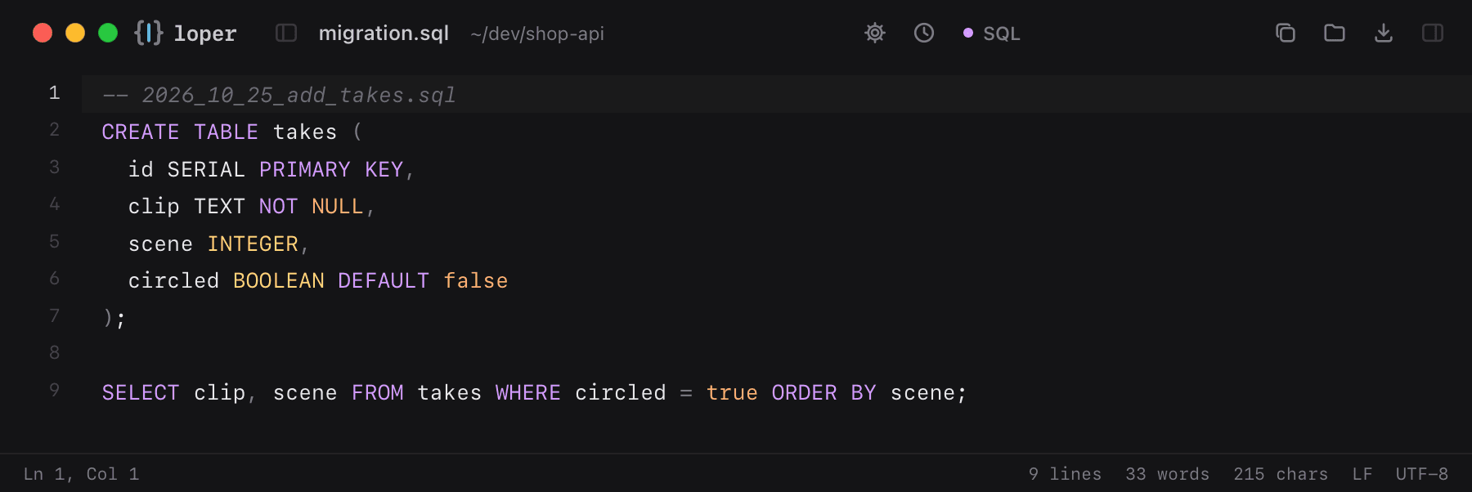Open history with the clock icon
This screenshot has height=492, width=1472.
coord(924,33)
